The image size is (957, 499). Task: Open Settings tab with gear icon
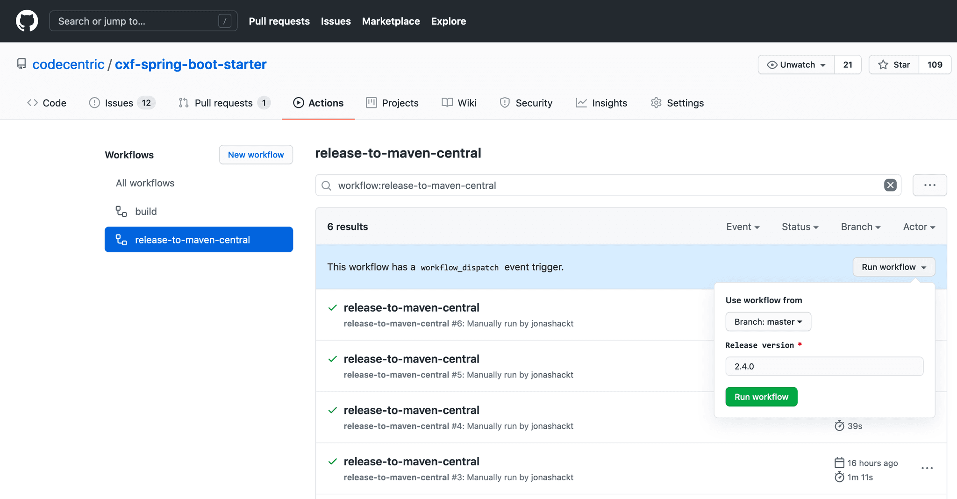pos(677,103)
